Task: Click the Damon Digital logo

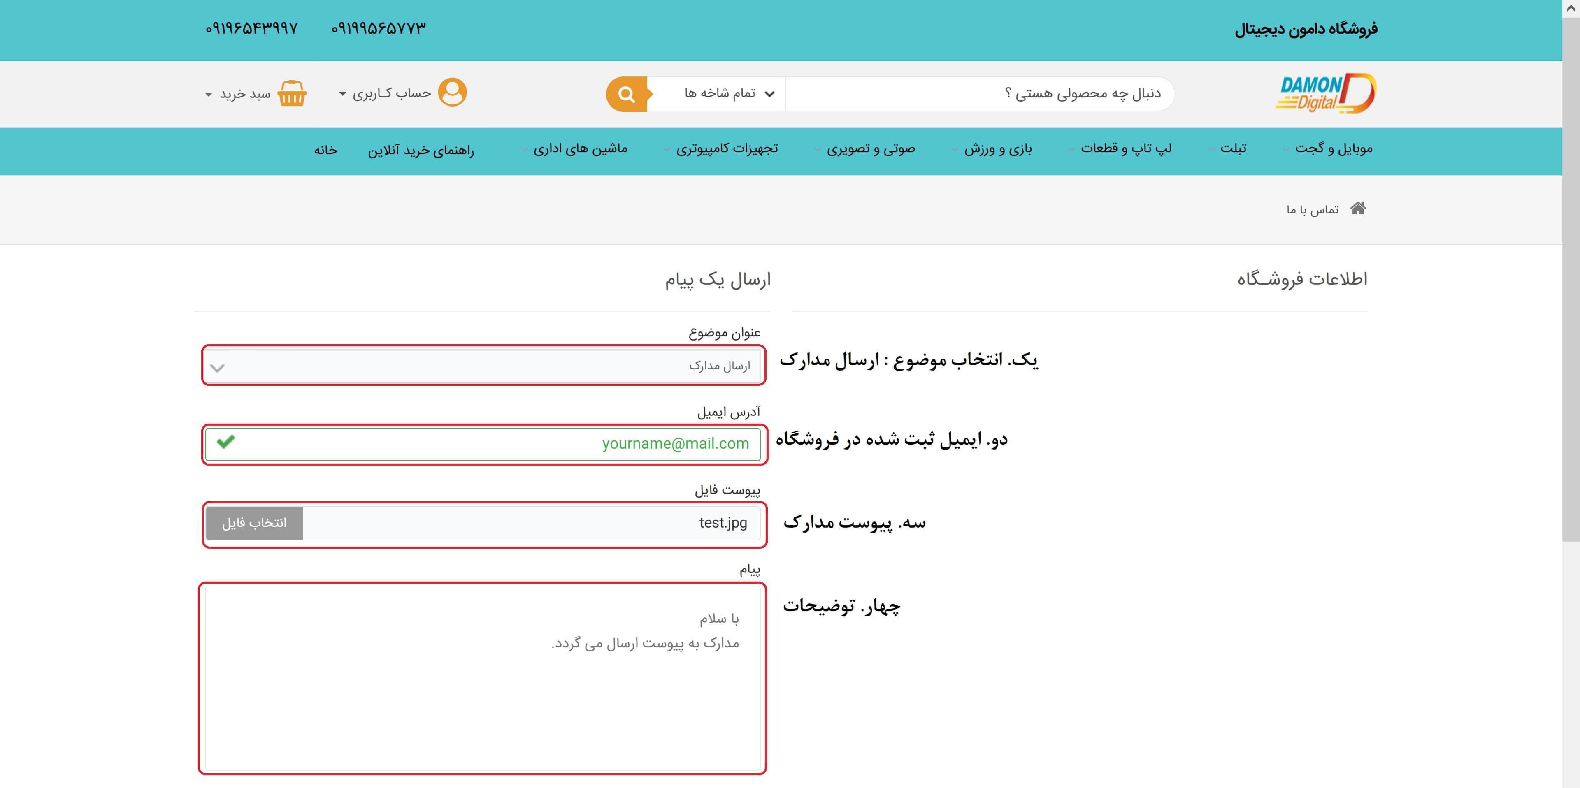Action: (1325, 93)
